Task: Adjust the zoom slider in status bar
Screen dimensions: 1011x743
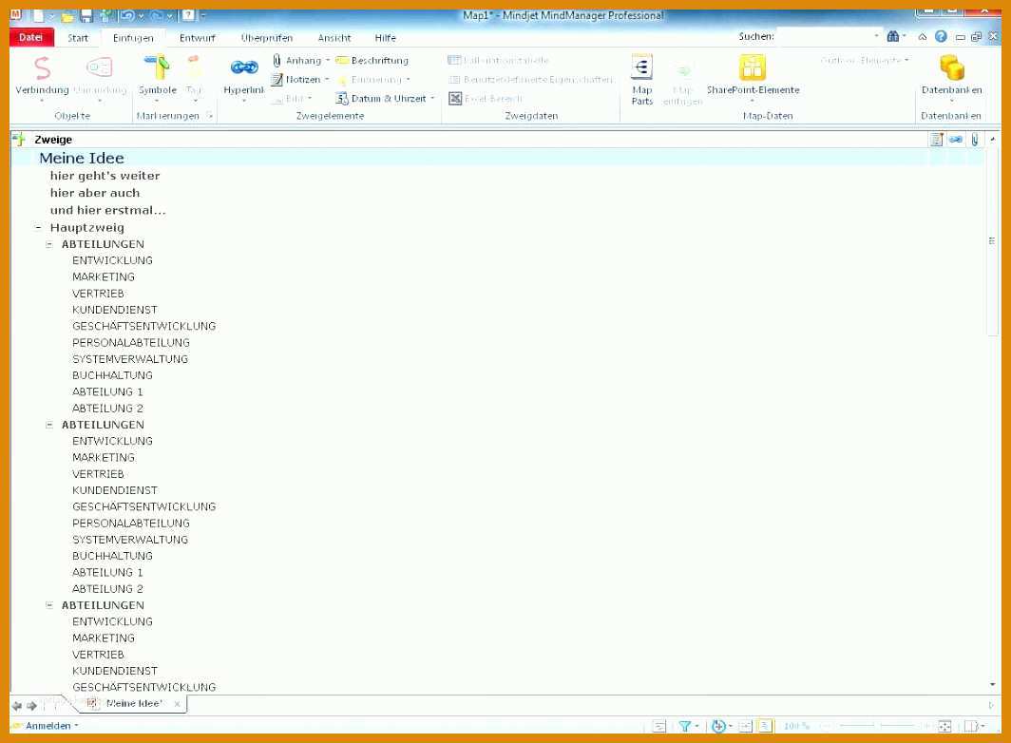Action: (x=876, y=726)
